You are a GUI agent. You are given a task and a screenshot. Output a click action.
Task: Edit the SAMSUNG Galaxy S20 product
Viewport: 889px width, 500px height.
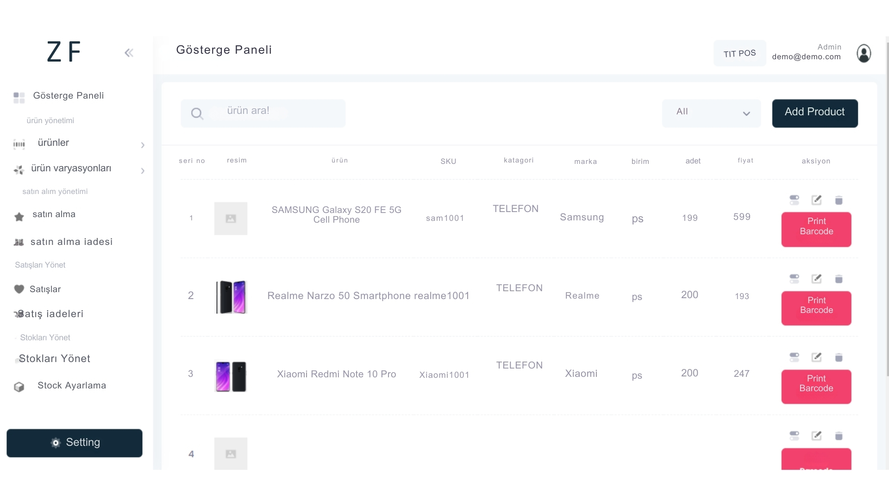tap(816, 200)
